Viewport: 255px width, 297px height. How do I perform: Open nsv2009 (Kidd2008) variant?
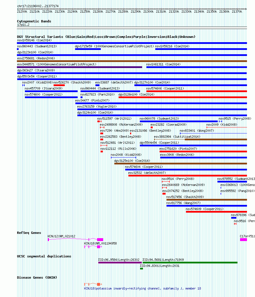(222, 125)
